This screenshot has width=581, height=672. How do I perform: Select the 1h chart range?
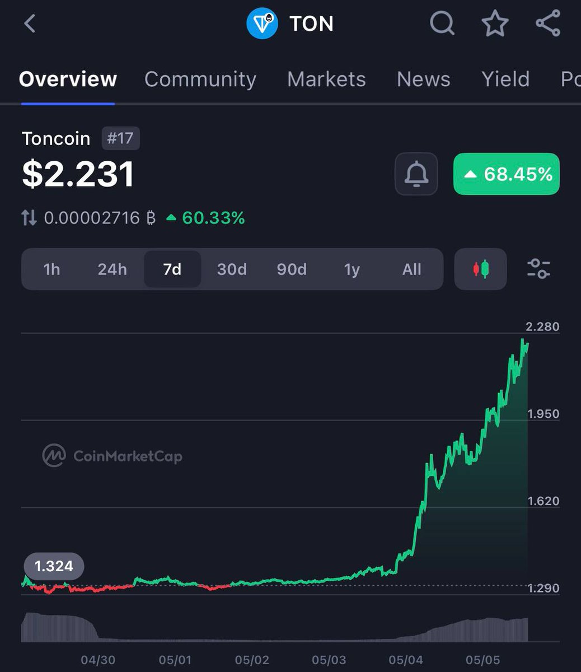click(x=51, y=269)
